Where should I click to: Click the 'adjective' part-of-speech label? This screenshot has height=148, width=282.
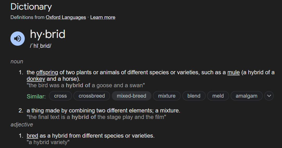(22, 125)
